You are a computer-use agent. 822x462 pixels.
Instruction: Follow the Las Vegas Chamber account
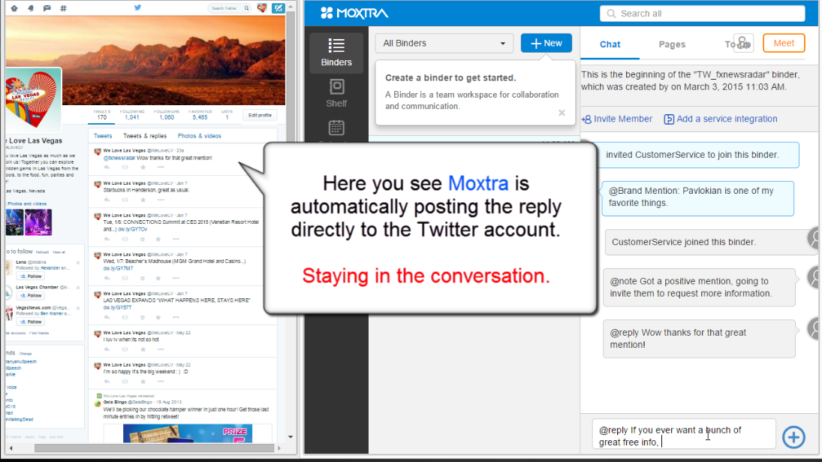point(31,295)
